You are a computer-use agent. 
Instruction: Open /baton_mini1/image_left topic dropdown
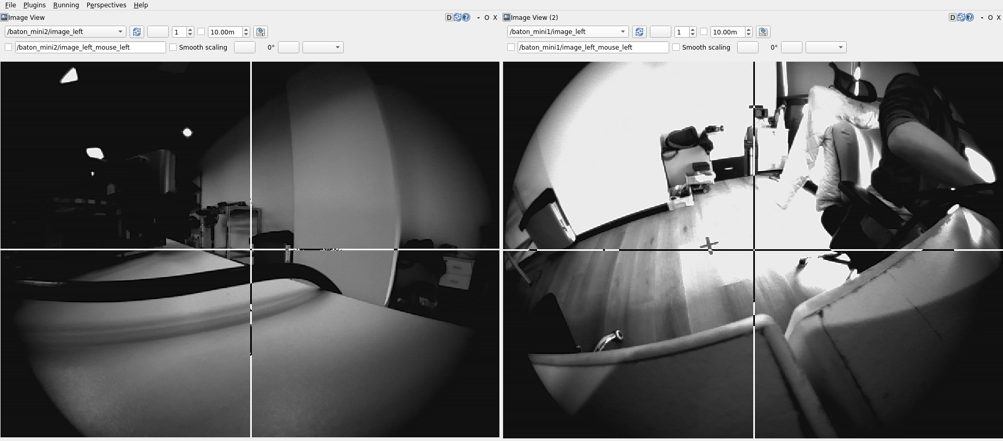(568, 31)
